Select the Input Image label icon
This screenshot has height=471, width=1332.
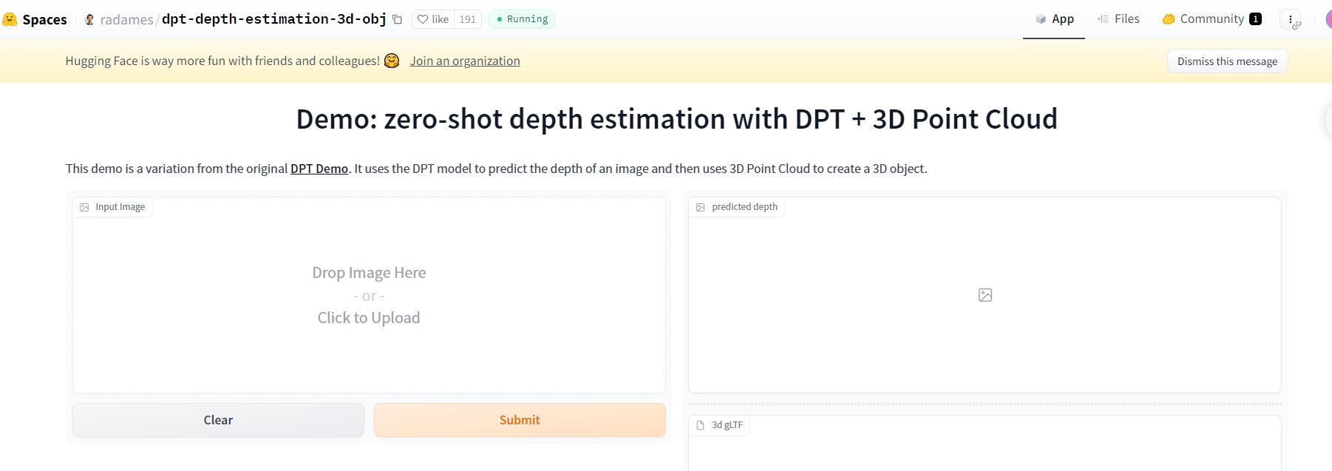pyautogui.click(x=84, y=207)
